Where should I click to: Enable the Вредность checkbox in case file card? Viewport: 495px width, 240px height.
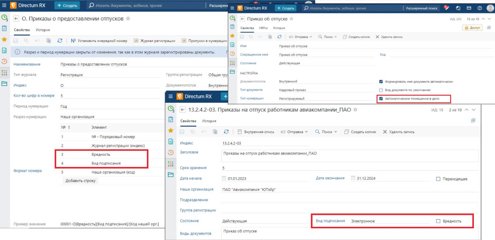(x=438, y=221)
